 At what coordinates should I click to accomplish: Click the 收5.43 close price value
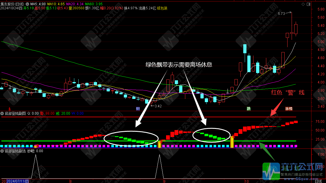(x=62, y=8)
